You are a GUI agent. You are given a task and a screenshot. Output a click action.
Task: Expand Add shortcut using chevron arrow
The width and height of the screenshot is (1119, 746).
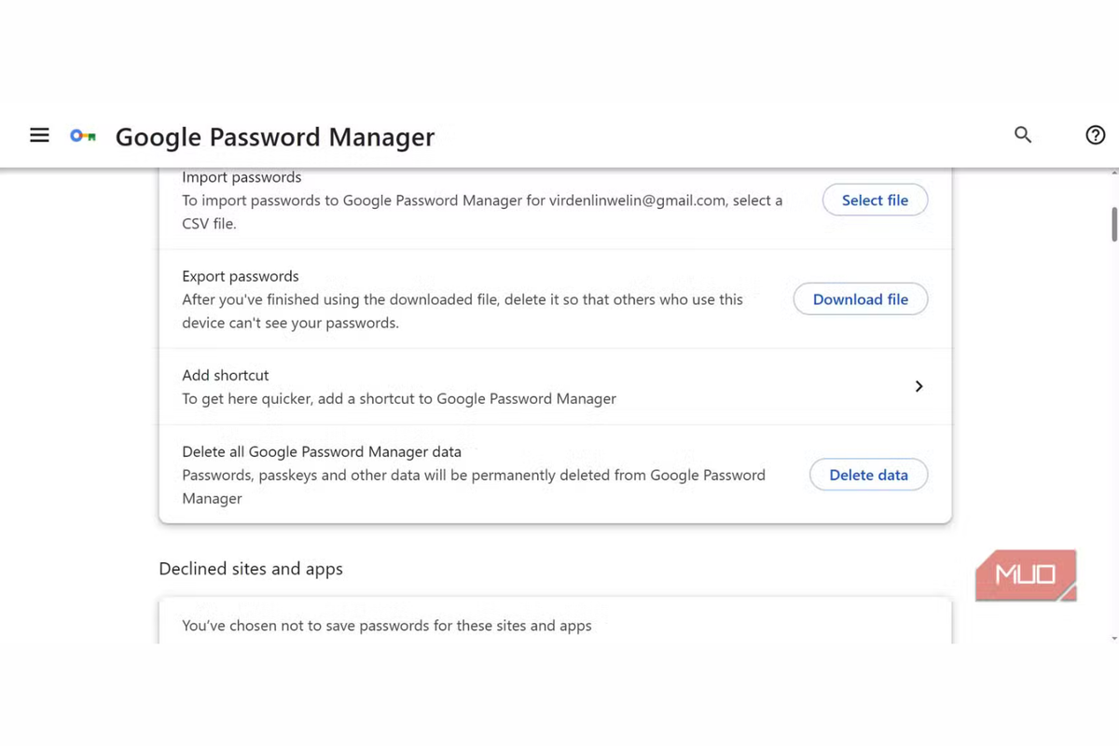pos(919,386)
